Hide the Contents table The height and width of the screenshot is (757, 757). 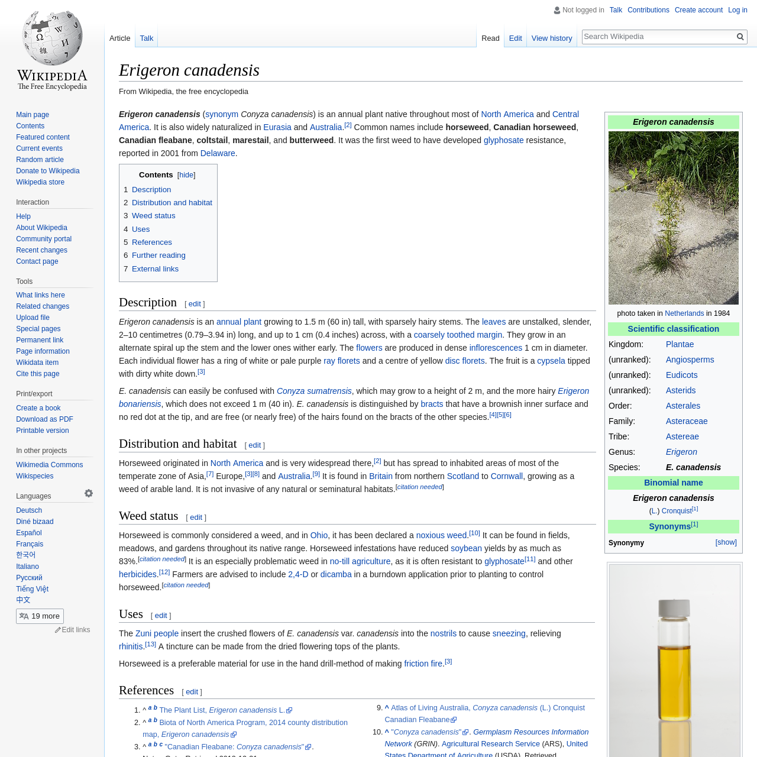[x=186, y=175]
